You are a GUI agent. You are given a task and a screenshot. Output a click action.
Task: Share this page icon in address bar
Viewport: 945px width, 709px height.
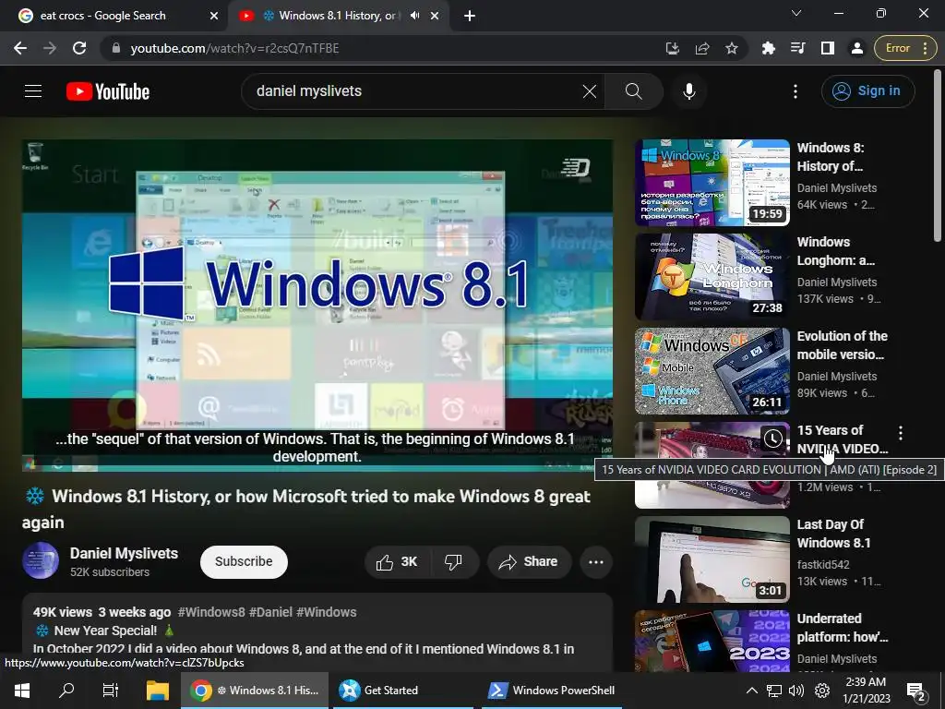tap(702, 48)
